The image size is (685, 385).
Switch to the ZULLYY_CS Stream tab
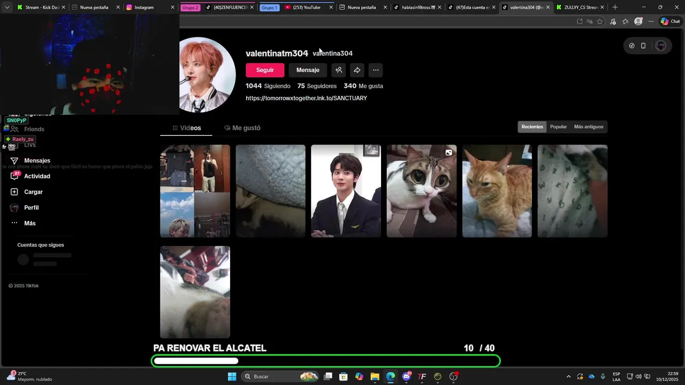(580, 7)
